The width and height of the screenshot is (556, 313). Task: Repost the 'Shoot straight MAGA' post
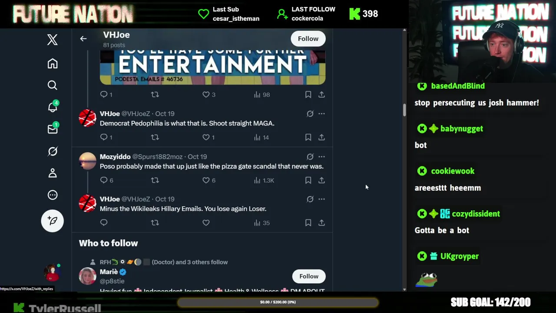click(x=155, y=137)
